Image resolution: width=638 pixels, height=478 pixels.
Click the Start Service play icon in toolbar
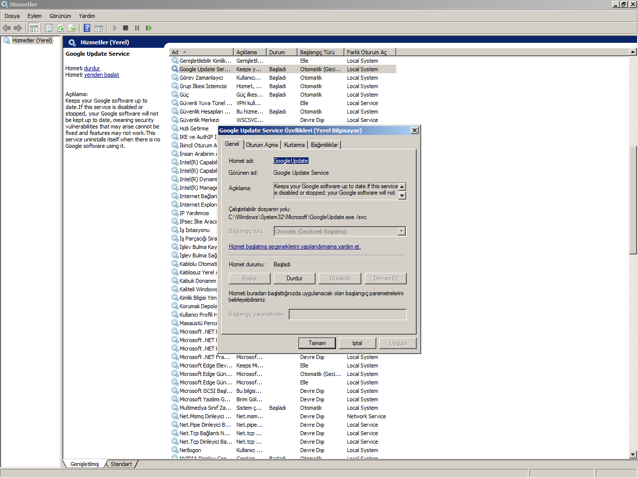[115, 28]
